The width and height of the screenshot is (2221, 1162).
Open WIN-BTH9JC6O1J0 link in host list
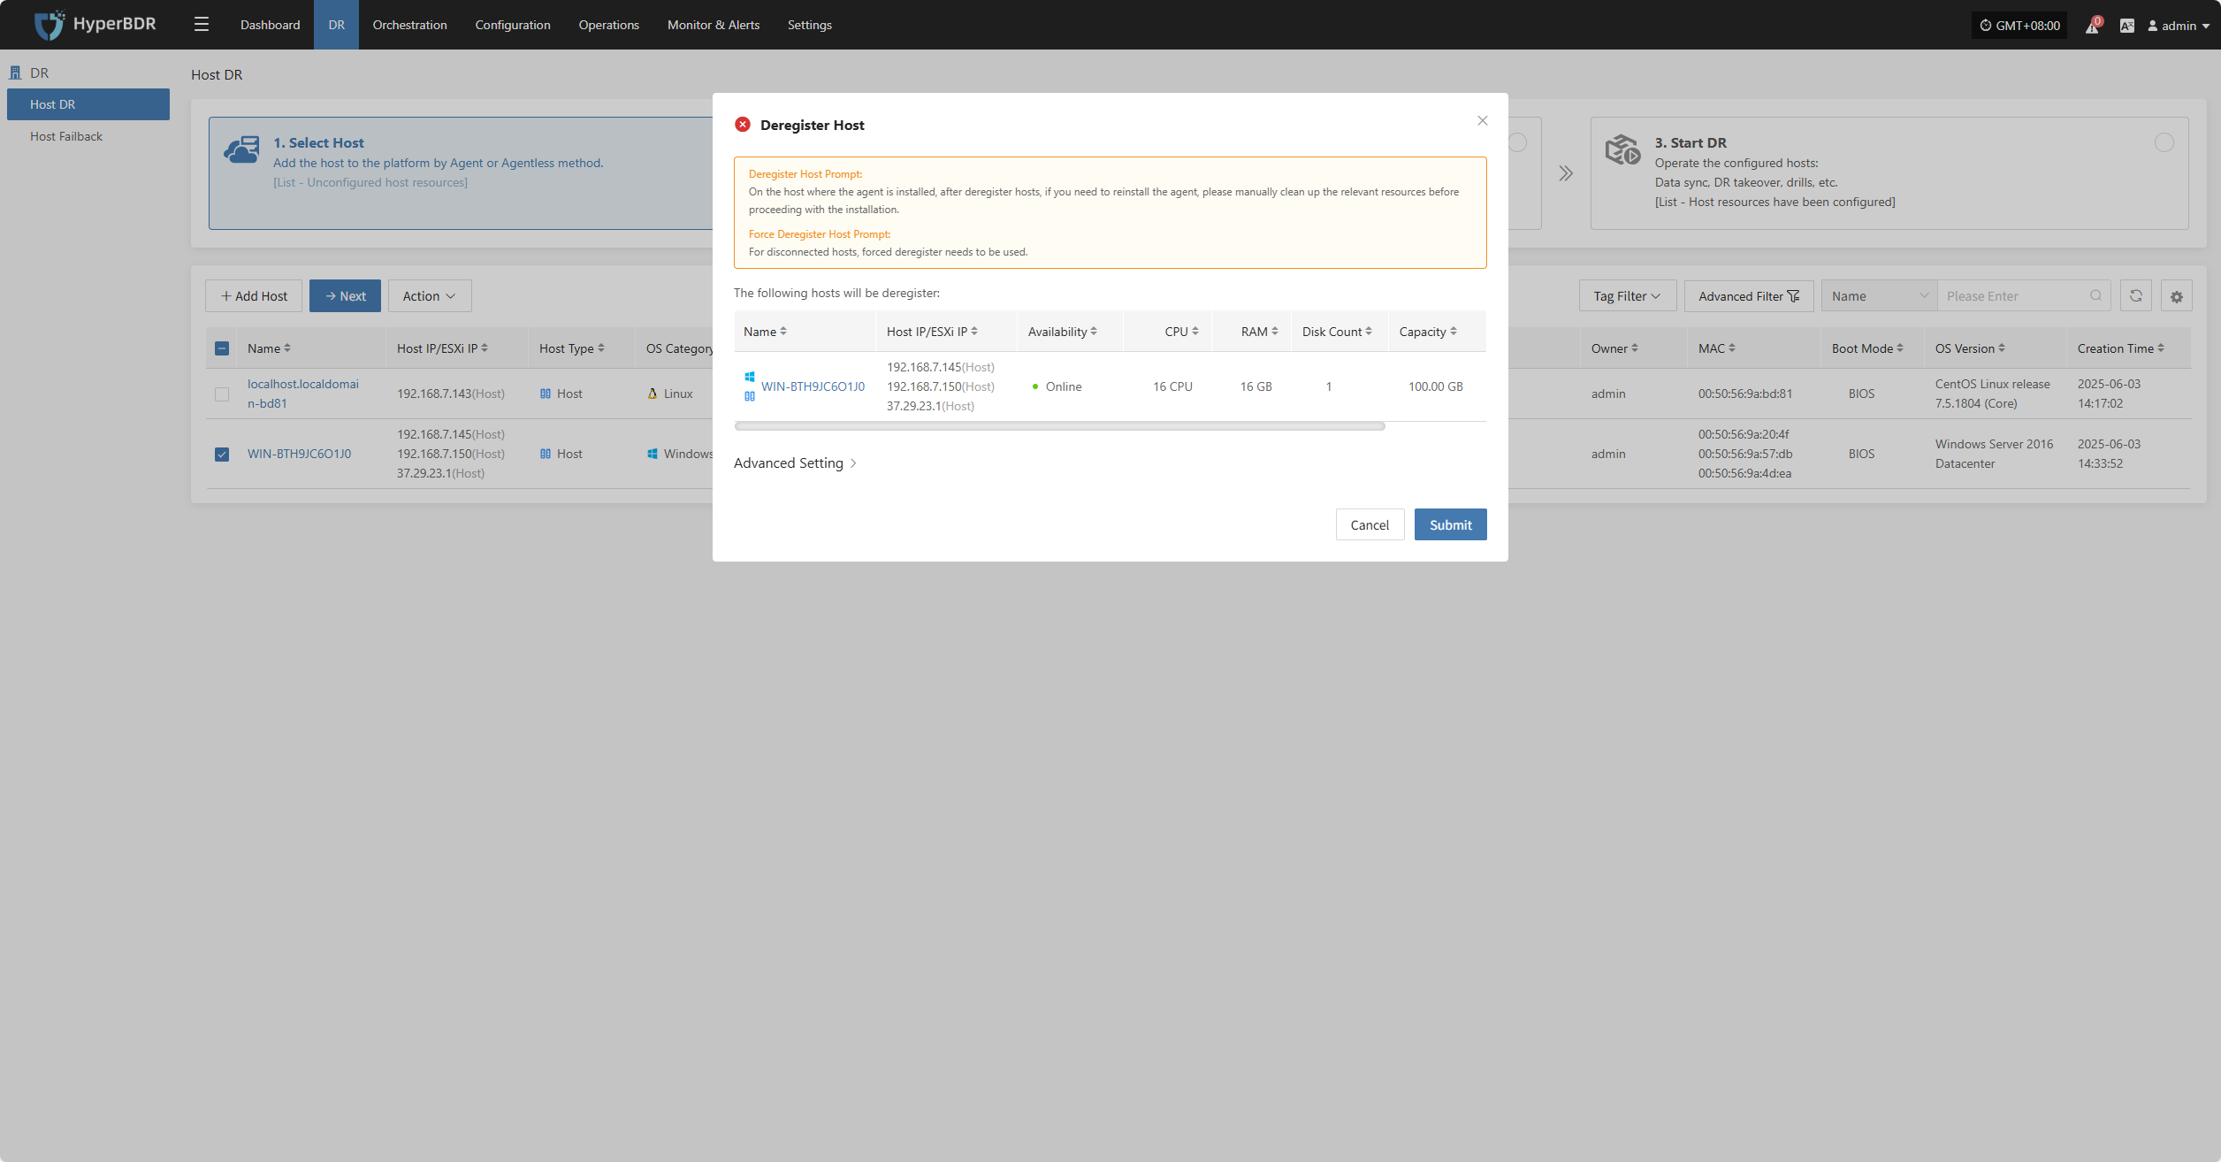(299, 454)
